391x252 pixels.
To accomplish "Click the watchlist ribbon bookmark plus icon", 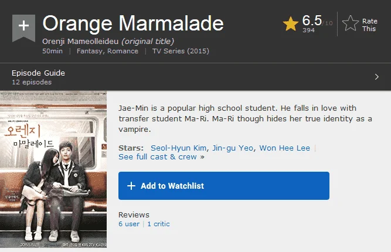I will click(x=23, y=28).
